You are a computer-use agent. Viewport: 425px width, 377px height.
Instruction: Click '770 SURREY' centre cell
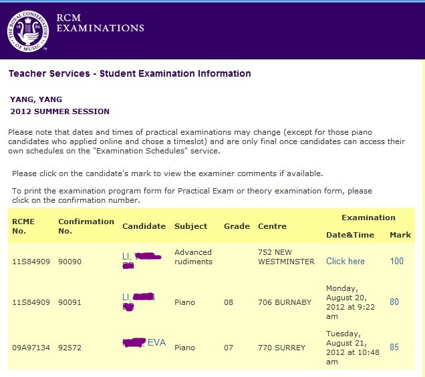click(x=281, y=348)
